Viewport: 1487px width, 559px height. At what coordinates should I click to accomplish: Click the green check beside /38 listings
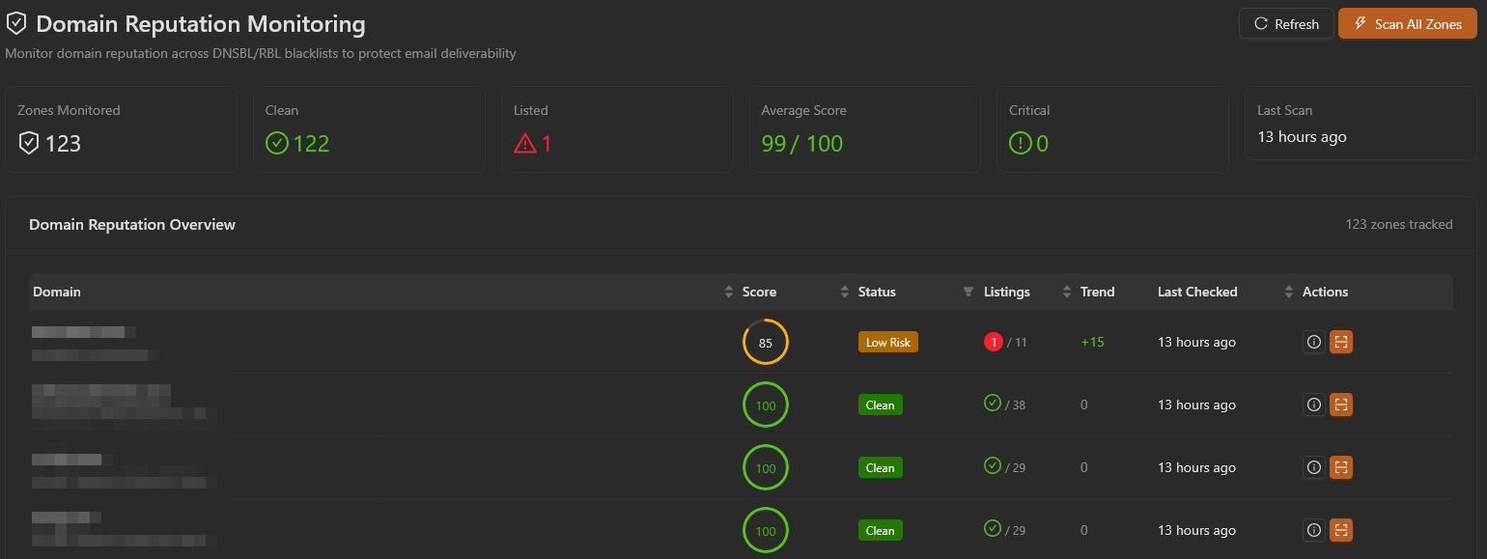tap(993, 404)
